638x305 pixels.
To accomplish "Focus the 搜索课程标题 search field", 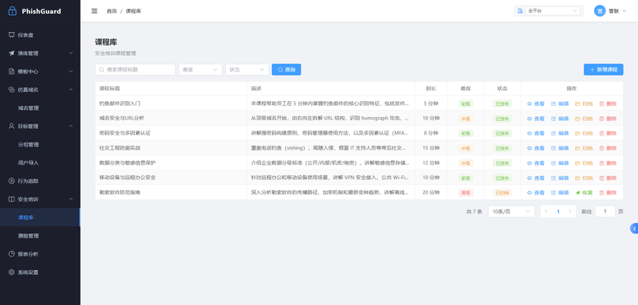I will 135,69.
